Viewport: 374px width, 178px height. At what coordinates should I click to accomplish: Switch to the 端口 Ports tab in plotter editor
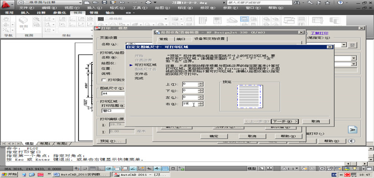coord(181,39)
